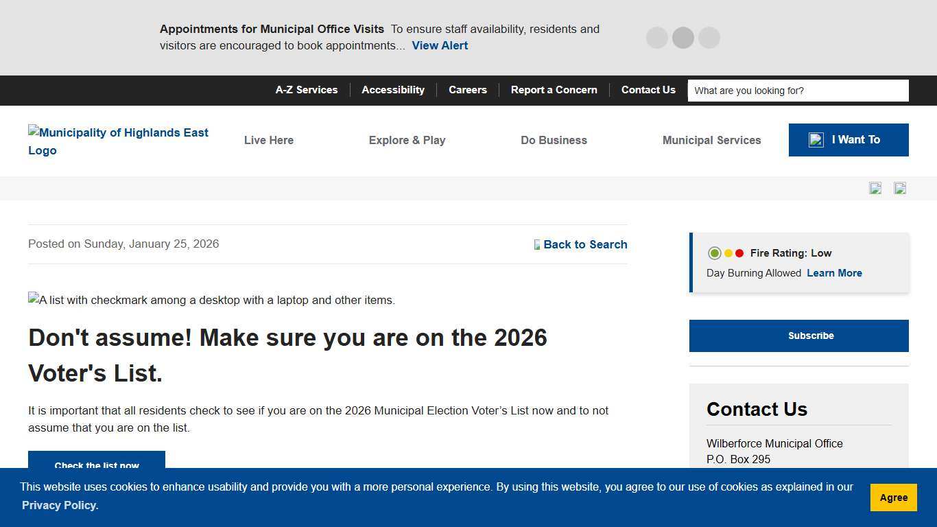The width and height of the screenshot is (937, 527).
Task: Focus the 'What are you looking for?' search field
Action: tap(798, 91)
